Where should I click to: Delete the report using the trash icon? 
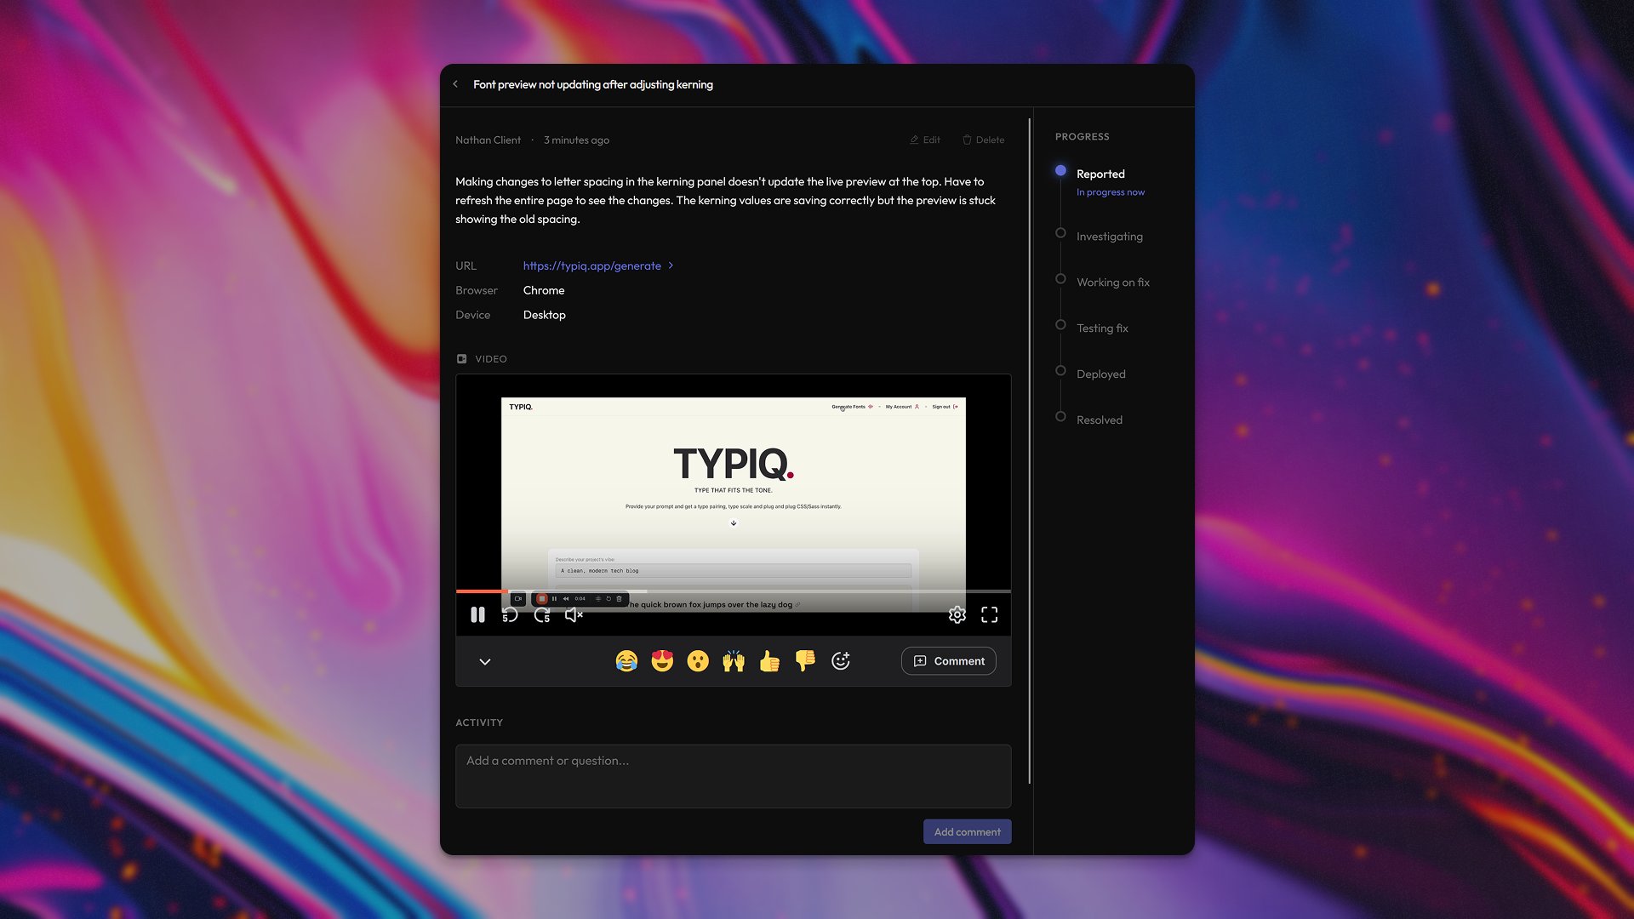pos(968,140)
